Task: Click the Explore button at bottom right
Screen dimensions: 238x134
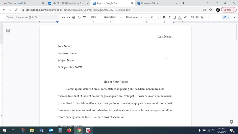Action: pyautogui.click(x=231, y=122)
